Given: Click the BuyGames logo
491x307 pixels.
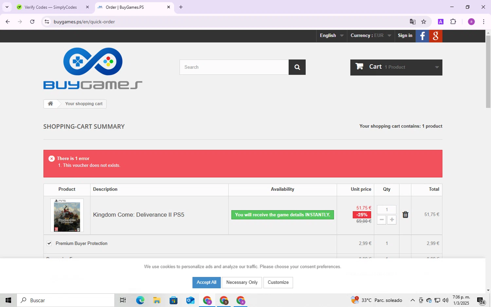Looking at the screenshot, I should click(x=93, y=68).
